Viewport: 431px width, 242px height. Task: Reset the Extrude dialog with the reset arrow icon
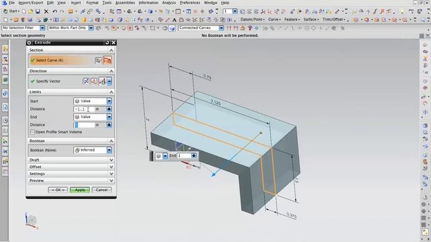(x=107, y=42)
